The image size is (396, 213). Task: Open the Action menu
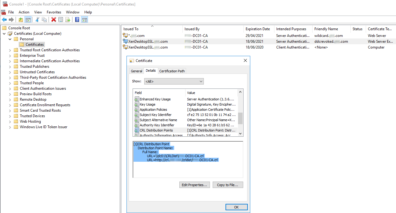coord(24,12)
